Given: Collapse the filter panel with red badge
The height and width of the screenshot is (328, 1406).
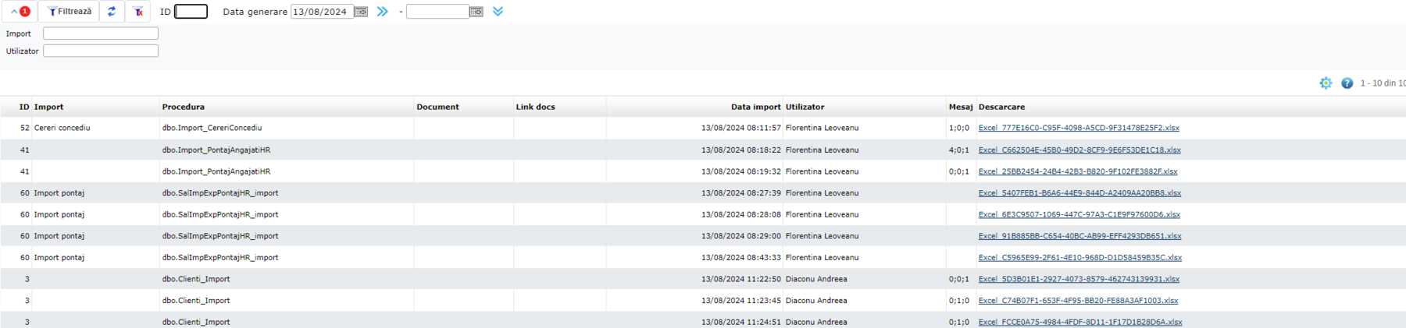Looking at the screenshot, I should 20,12.
